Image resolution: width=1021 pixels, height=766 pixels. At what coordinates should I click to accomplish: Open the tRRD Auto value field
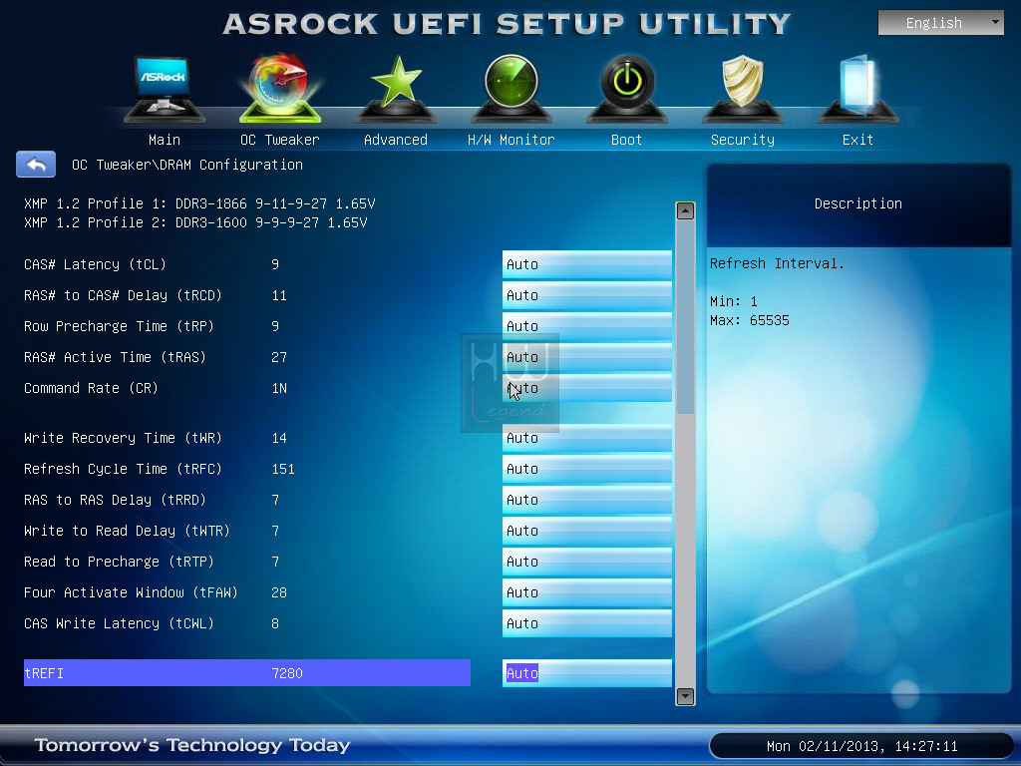point(586,501)
